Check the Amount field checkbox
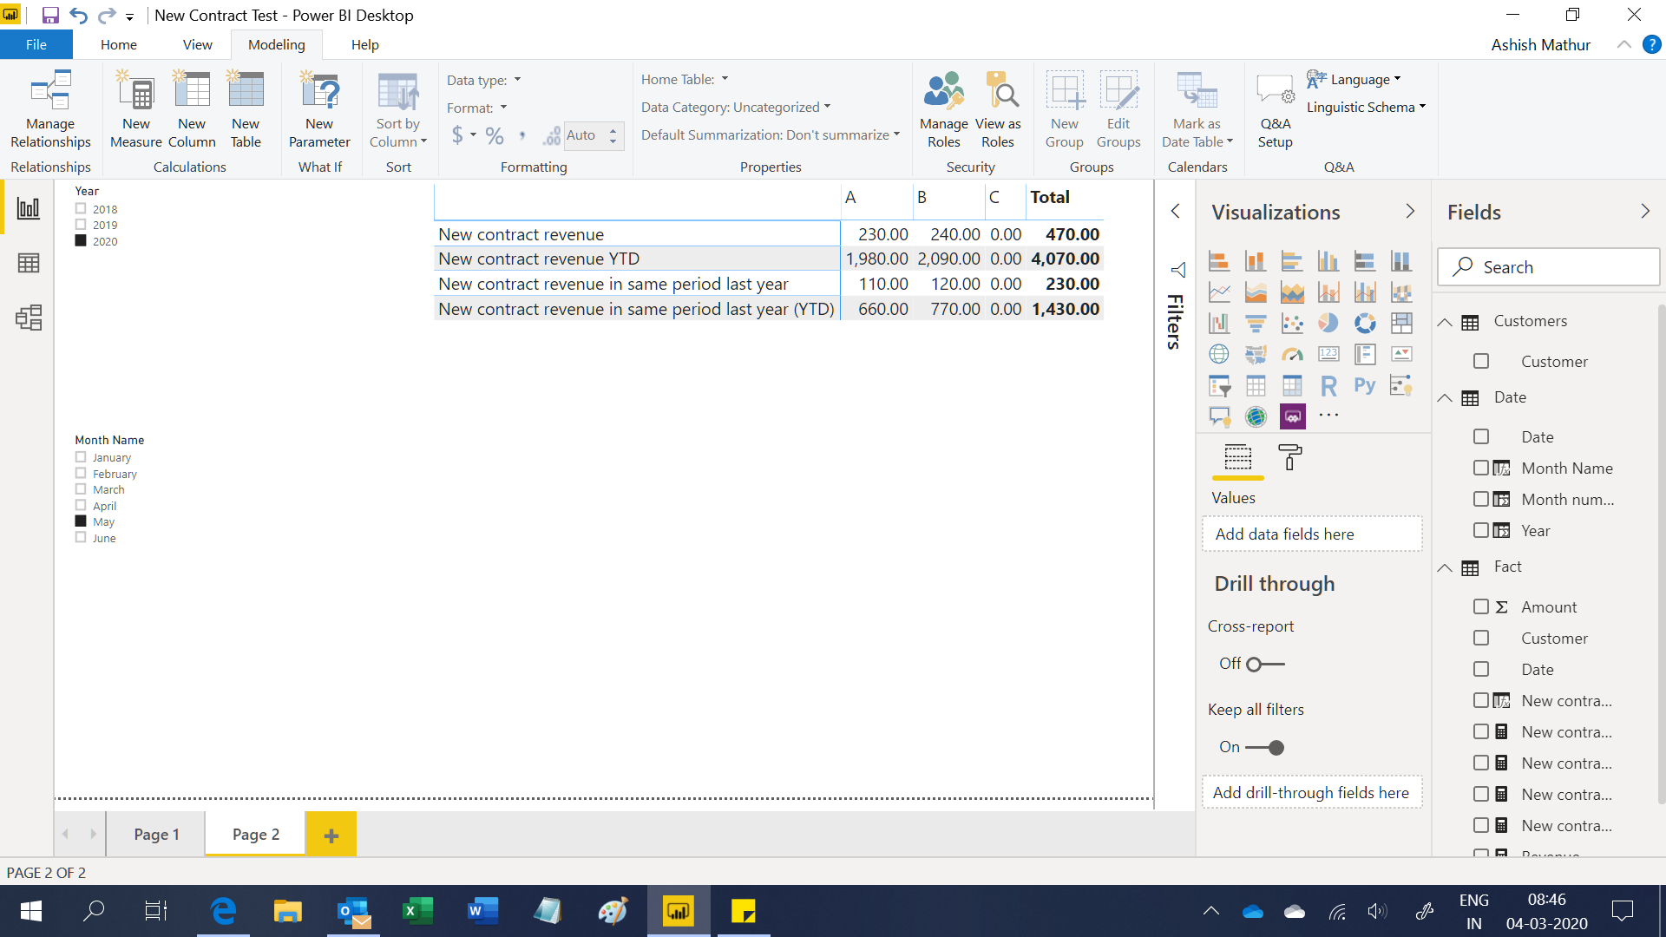 click(1481, 606)
